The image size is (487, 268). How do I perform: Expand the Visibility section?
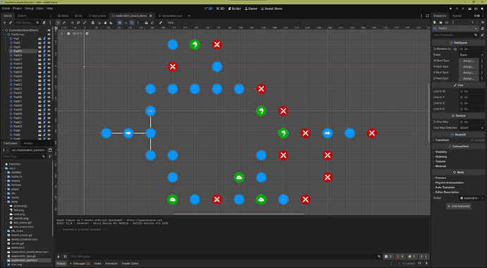point(459,152)
